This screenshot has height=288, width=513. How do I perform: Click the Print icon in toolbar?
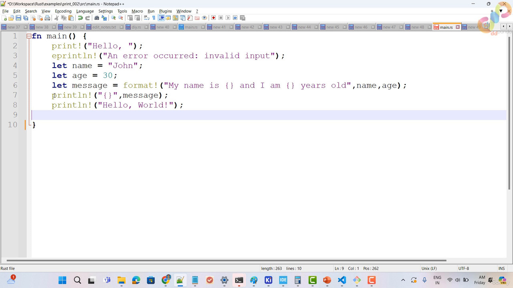click(x=47, y=18)
